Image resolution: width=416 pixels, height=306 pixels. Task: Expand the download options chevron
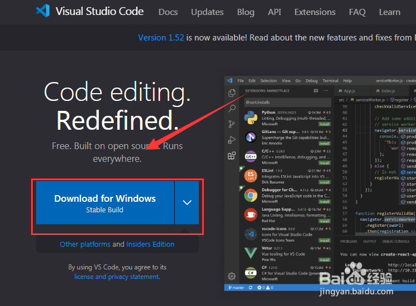[x=187, y=203]
